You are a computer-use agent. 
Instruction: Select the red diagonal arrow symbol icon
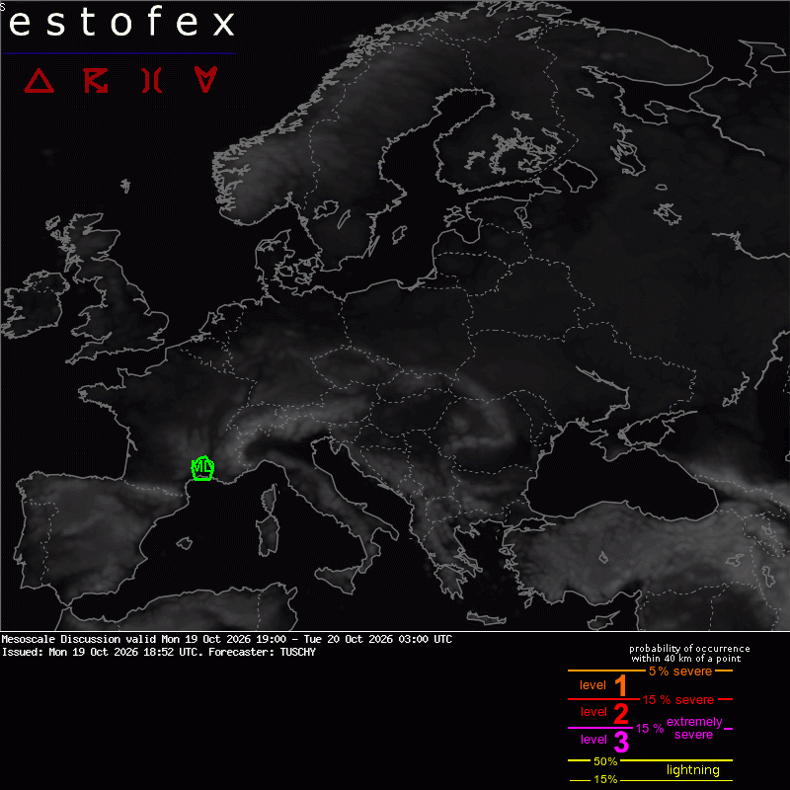[x=96, y=81]
